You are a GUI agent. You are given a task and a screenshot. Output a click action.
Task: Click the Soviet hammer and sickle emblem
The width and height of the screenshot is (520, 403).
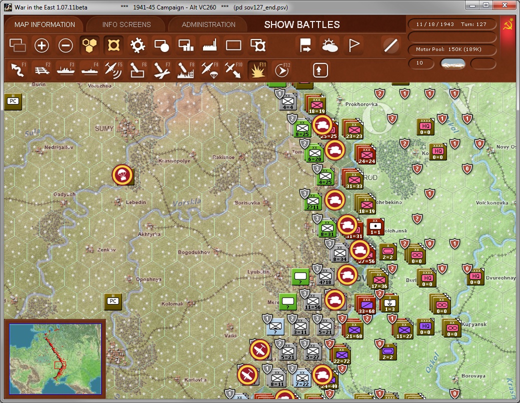click(x=508, y=25)
